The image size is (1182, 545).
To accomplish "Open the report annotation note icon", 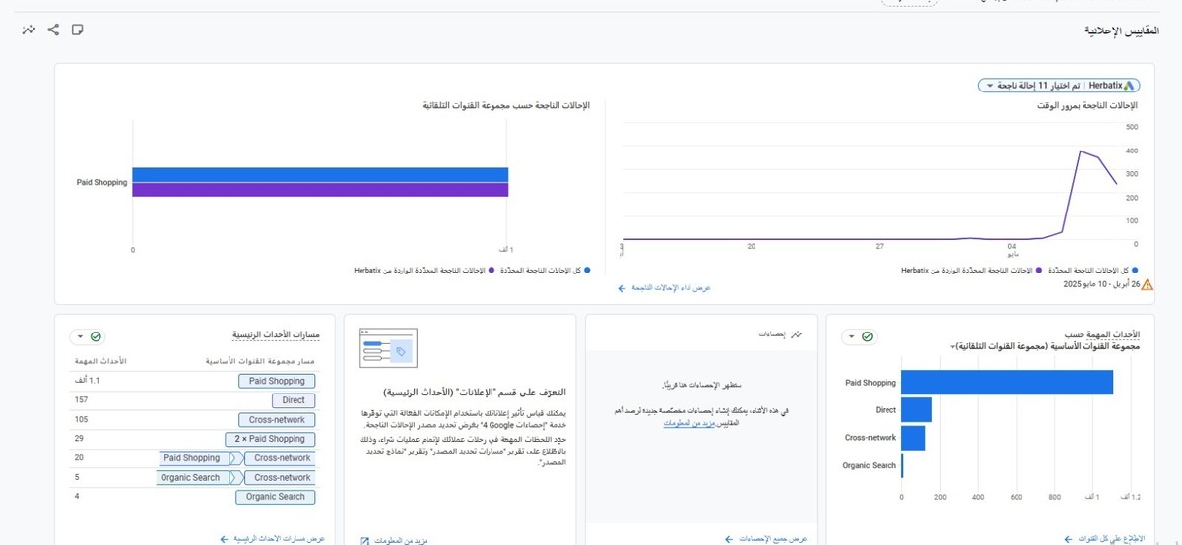I will pyautogui.click(x=77, y=30).
